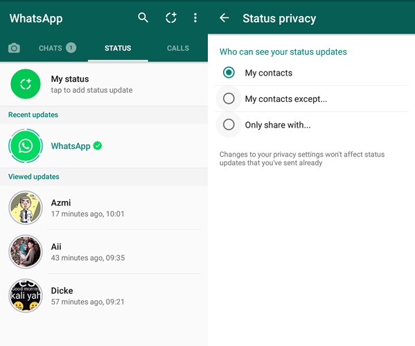
Task: Open the search magnifier icon
Action: point(143,18)
